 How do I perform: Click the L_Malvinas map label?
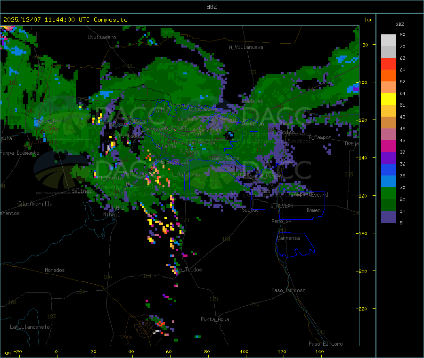[x=186, y=175]
